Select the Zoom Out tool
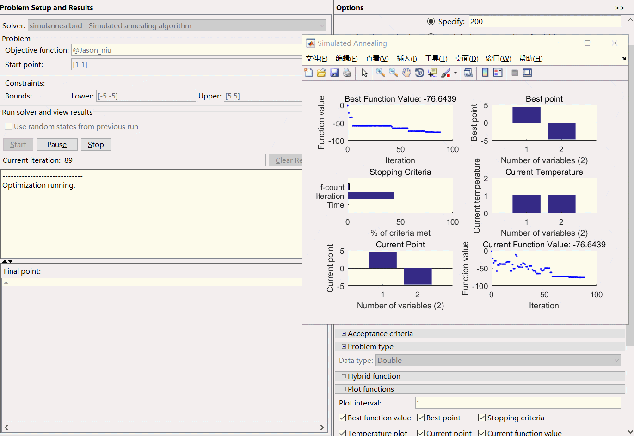Viewport: 634px width, 436px height. click(x=393, y=73)
